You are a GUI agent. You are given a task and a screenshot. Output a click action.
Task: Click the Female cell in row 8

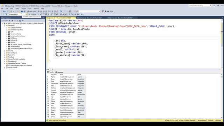click(x=82, y=92)
